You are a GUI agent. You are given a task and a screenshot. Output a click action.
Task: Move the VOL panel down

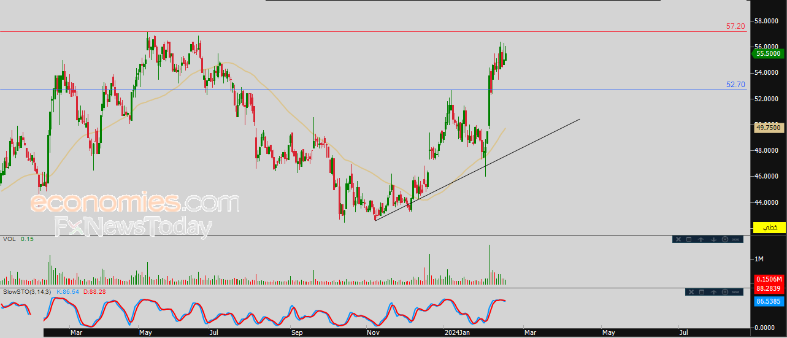tap(713, 239)
